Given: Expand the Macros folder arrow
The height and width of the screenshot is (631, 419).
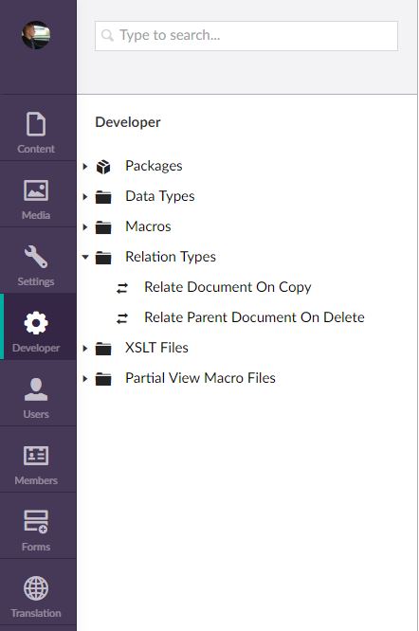Looking at the screenshot, I should (85, 226).
